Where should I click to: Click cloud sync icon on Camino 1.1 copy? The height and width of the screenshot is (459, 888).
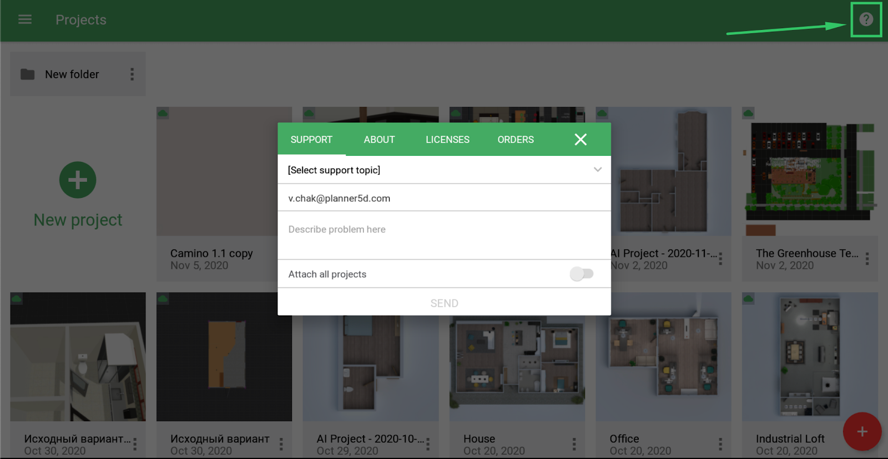pos(163,113)
